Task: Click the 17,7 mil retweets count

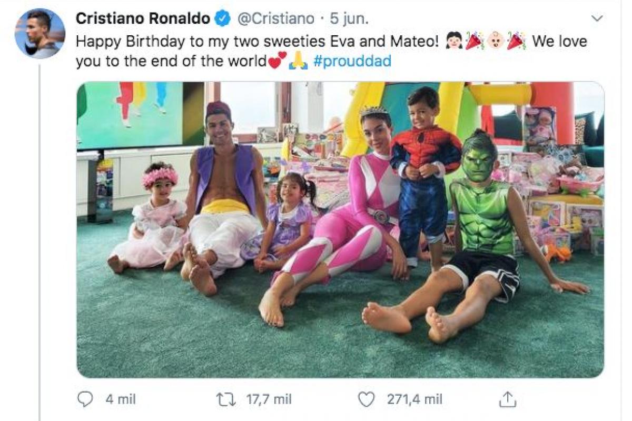Action: click(x=269, y=399)
